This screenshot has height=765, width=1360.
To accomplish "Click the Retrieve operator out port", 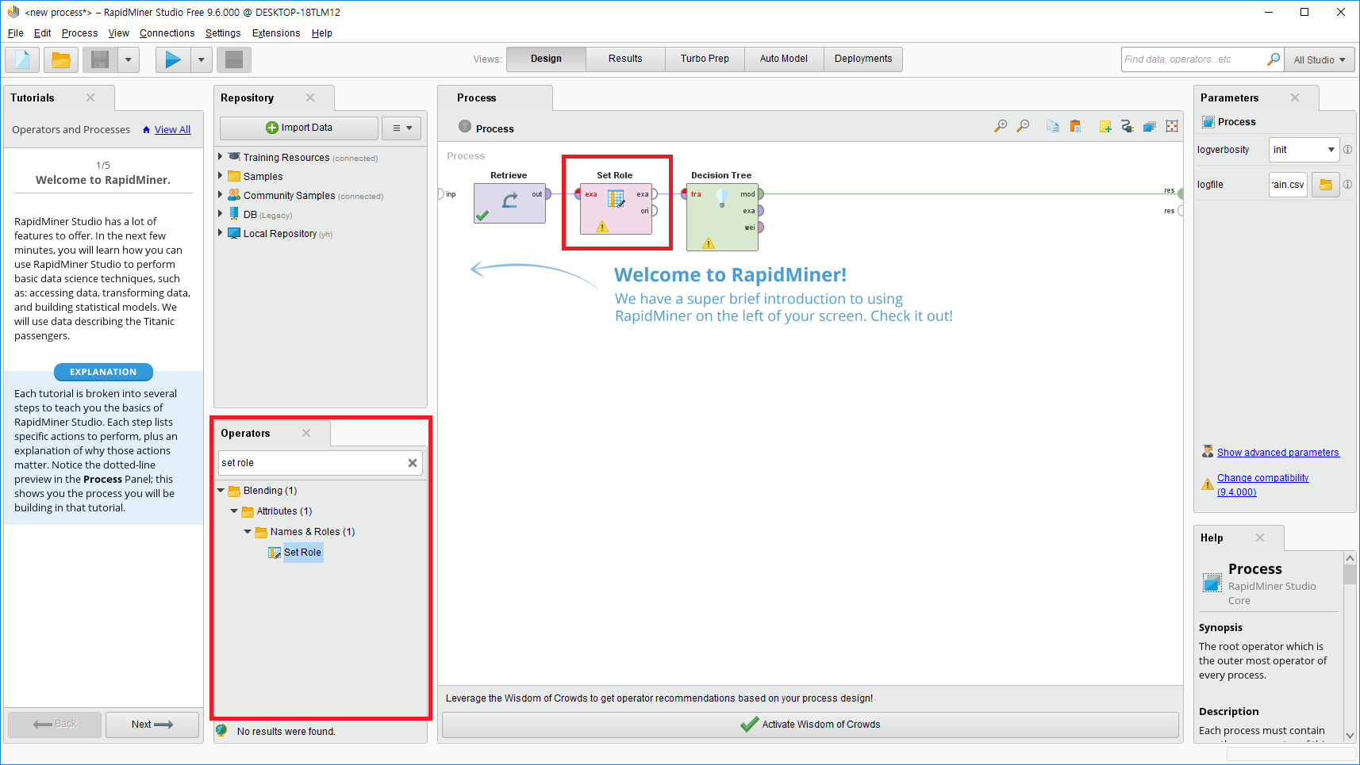I will click(547, 194).
